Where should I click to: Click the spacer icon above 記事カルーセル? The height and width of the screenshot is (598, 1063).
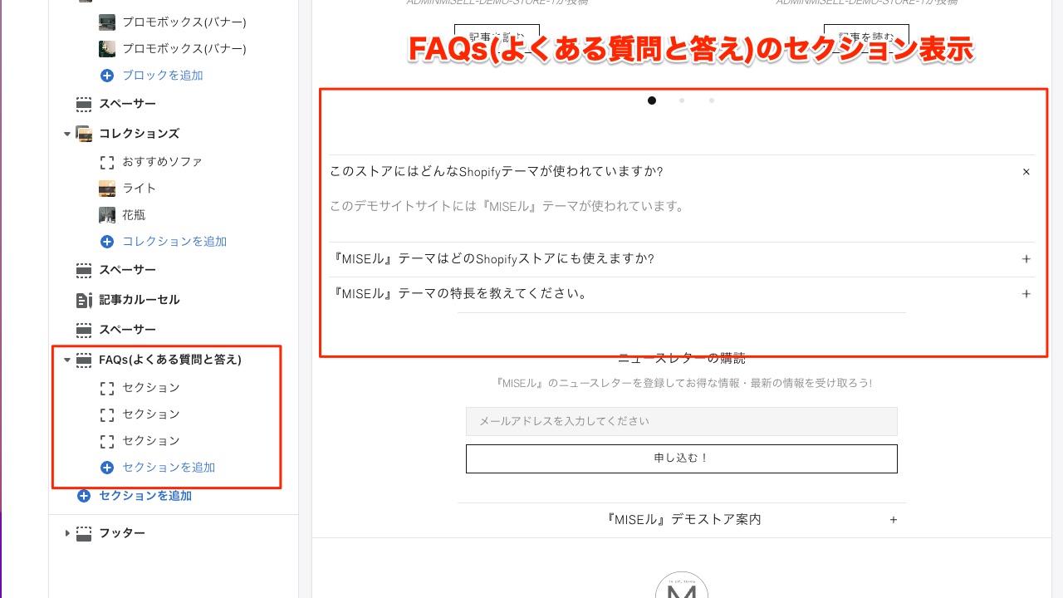tap(84, 270)
